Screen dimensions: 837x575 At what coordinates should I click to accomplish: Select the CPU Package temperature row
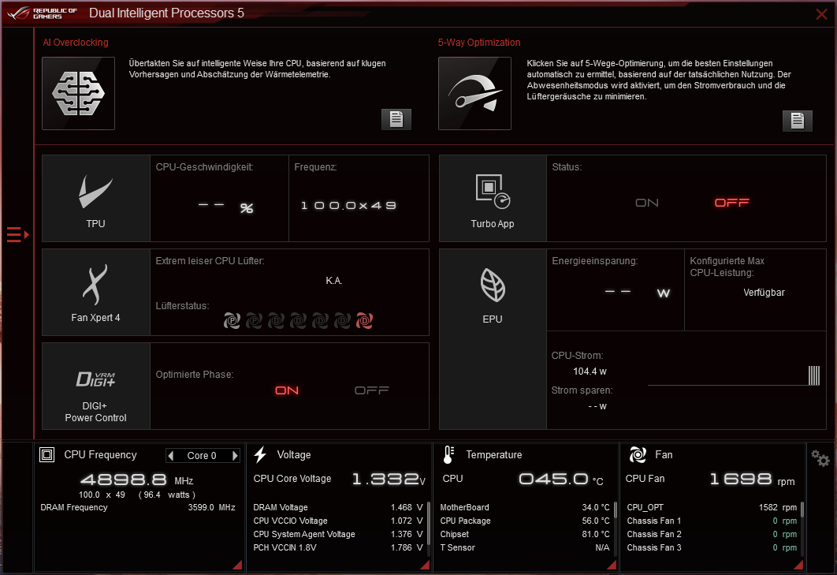[525, 521]
